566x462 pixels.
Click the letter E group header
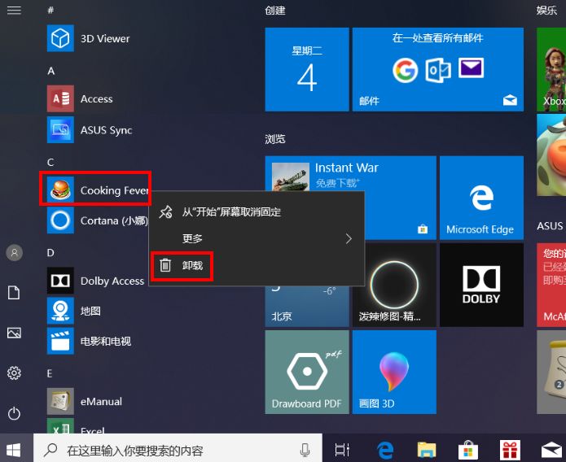tap(50, 373)
